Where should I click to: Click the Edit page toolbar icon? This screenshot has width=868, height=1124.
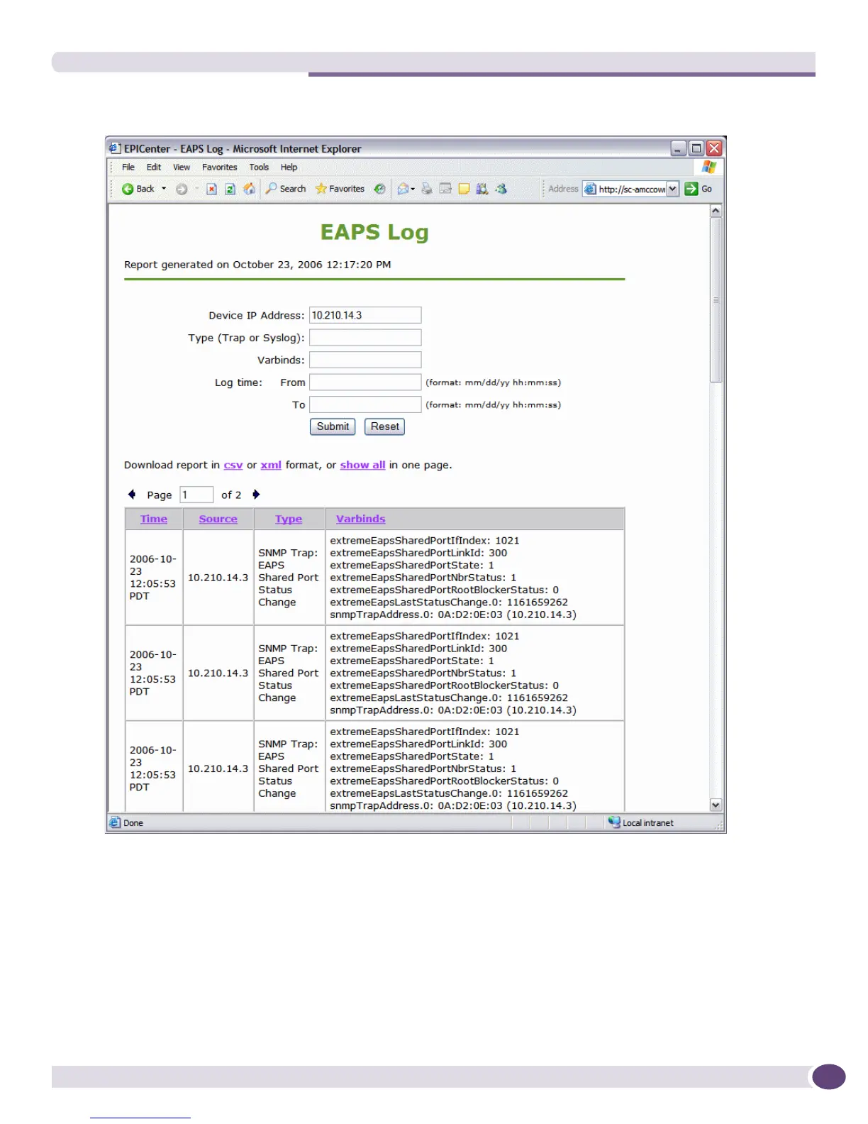(x=445, y=189)
